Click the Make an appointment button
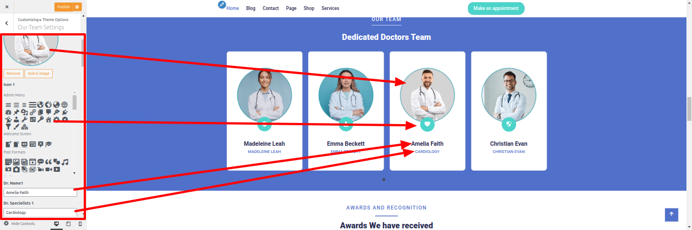Screen dimensions: 692x230 (496, 8)
